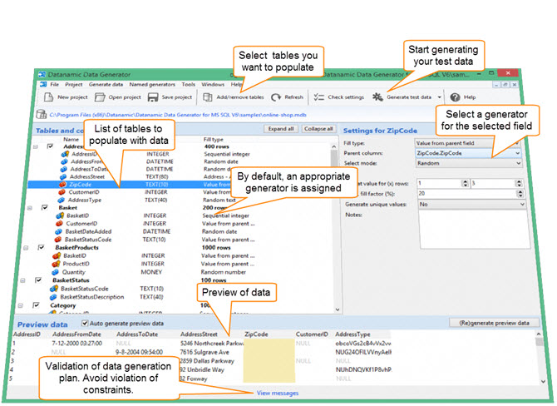Collapse the Category table node
557x406 pixels.
20,305
